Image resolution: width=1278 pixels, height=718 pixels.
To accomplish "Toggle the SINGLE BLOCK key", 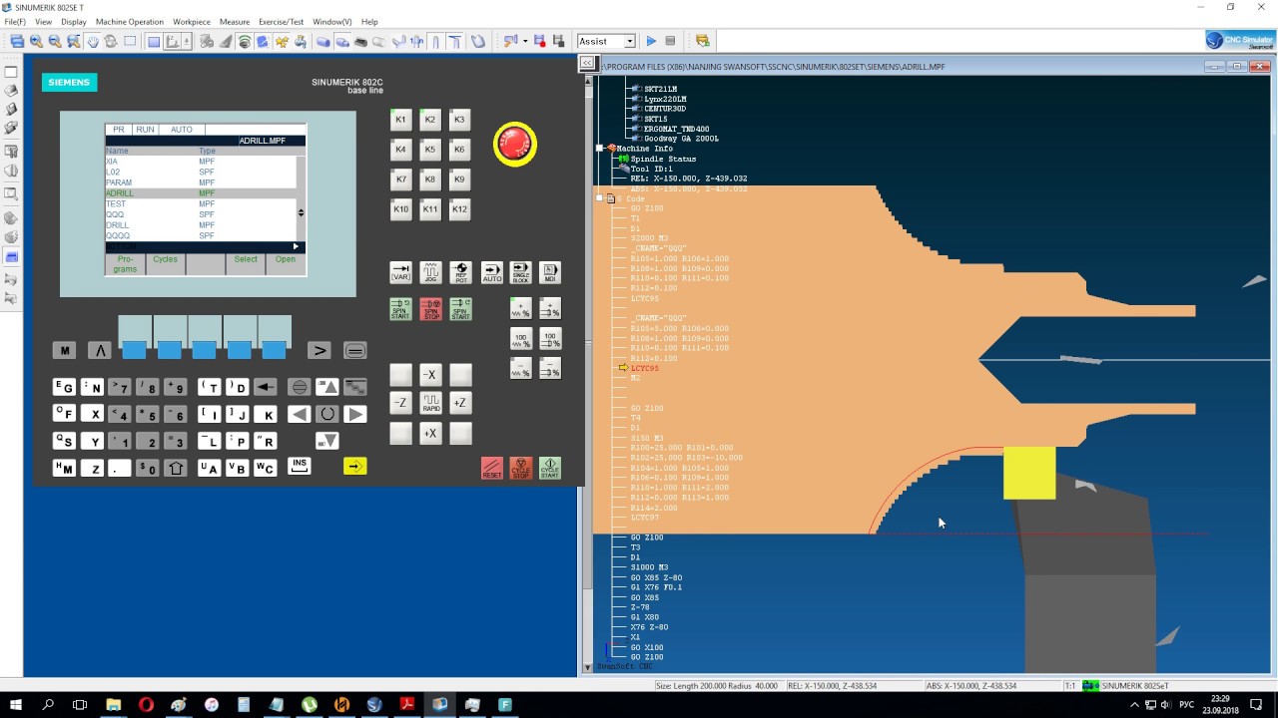I will click(520, 272).
